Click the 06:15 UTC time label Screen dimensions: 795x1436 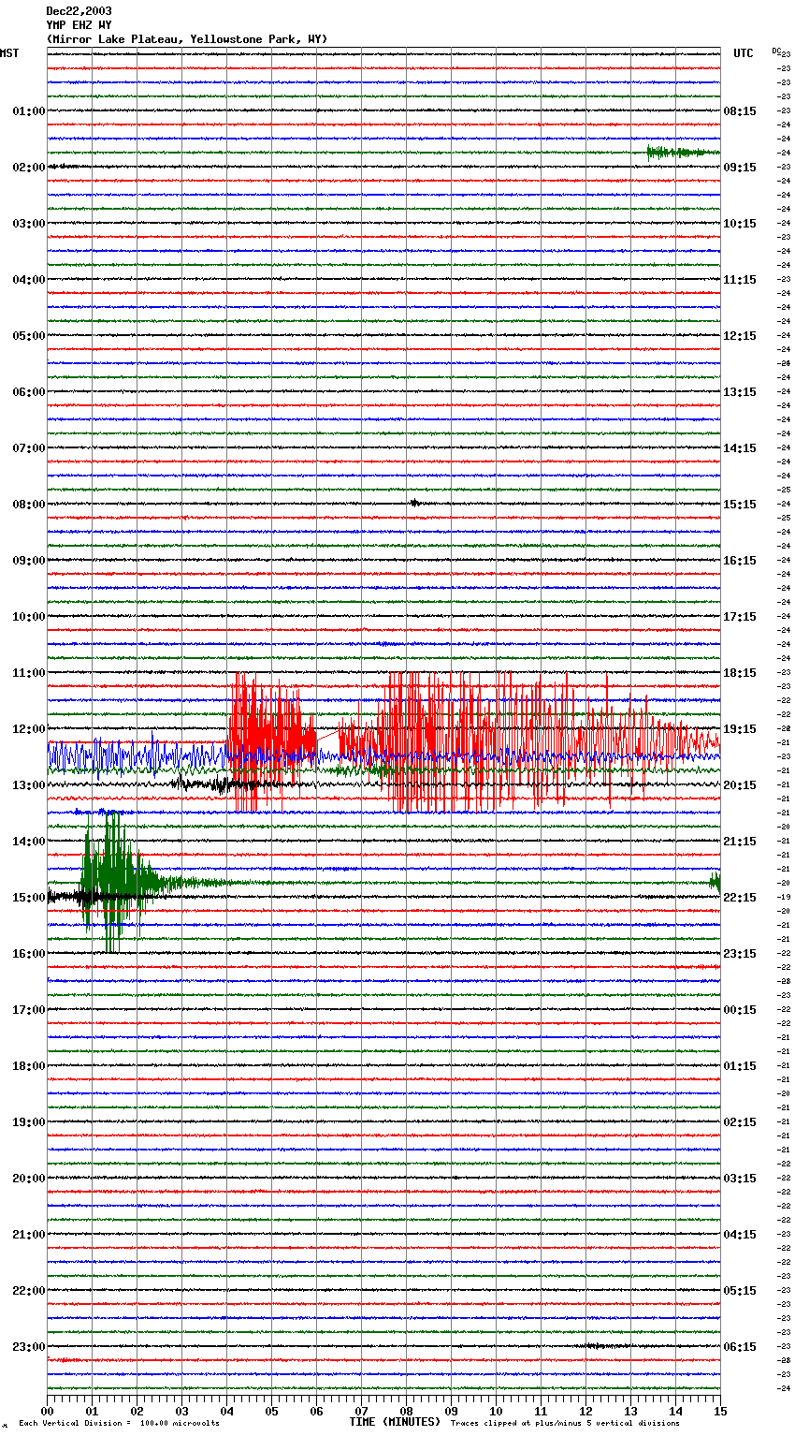(x=740, y=1347)
